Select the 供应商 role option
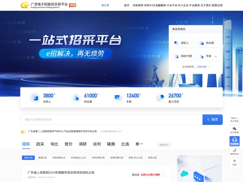 (x=208, y=43)
